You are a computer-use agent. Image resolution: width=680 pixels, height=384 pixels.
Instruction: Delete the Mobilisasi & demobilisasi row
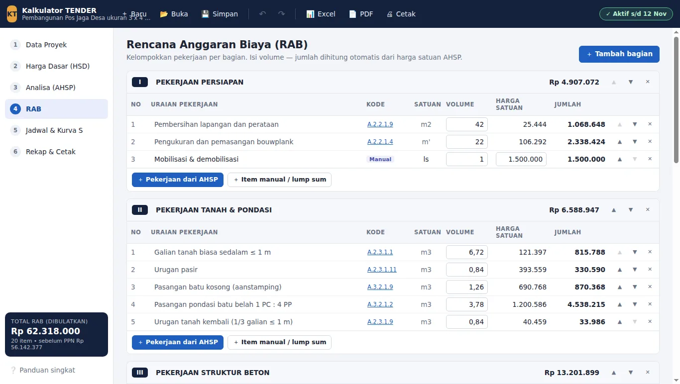(x=650, y=159)
